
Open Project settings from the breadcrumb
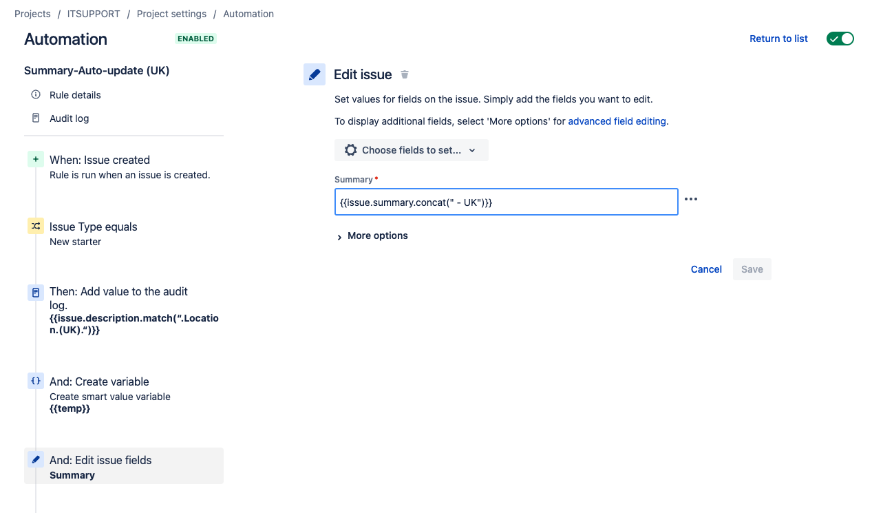point(171,14)
